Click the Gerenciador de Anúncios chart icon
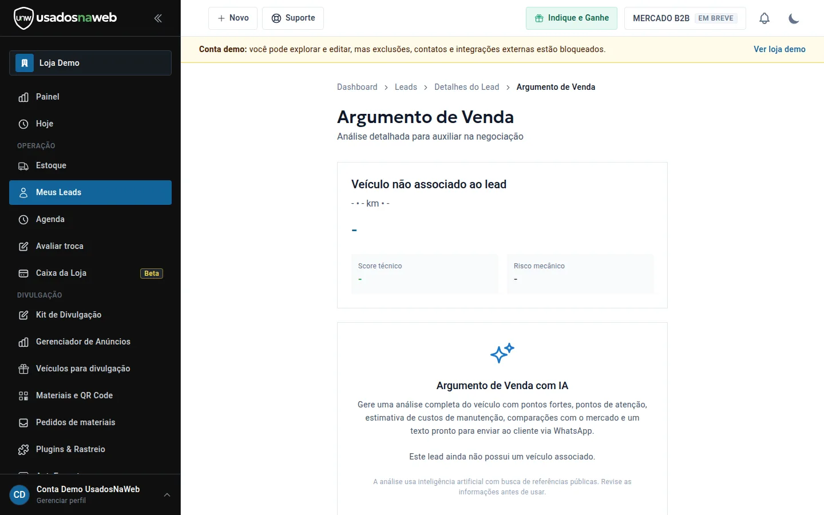This screenshot has height=515, width=824. (x=23, y=342)
